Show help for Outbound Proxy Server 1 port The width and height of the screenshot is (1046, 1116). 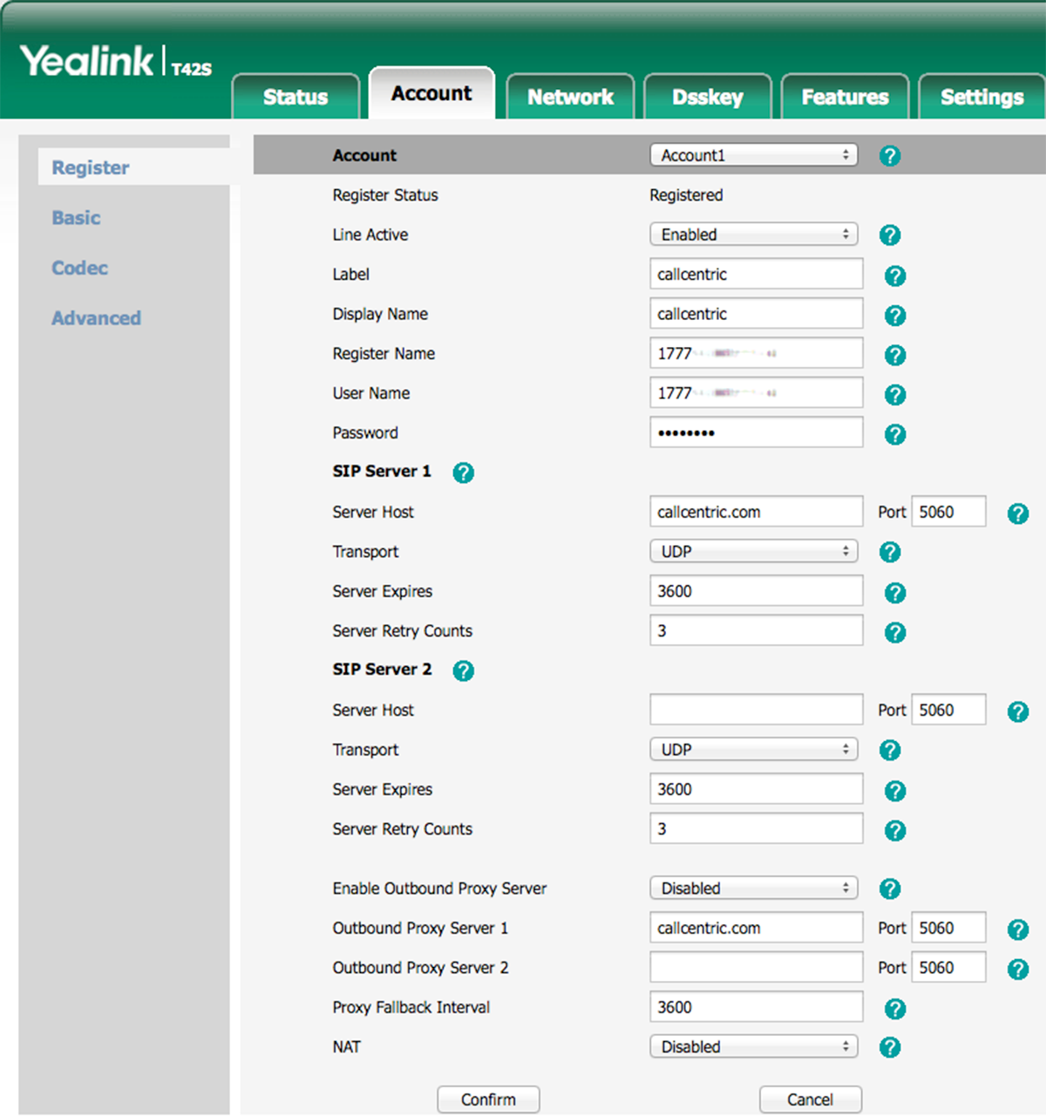[x=1017, y=929]
